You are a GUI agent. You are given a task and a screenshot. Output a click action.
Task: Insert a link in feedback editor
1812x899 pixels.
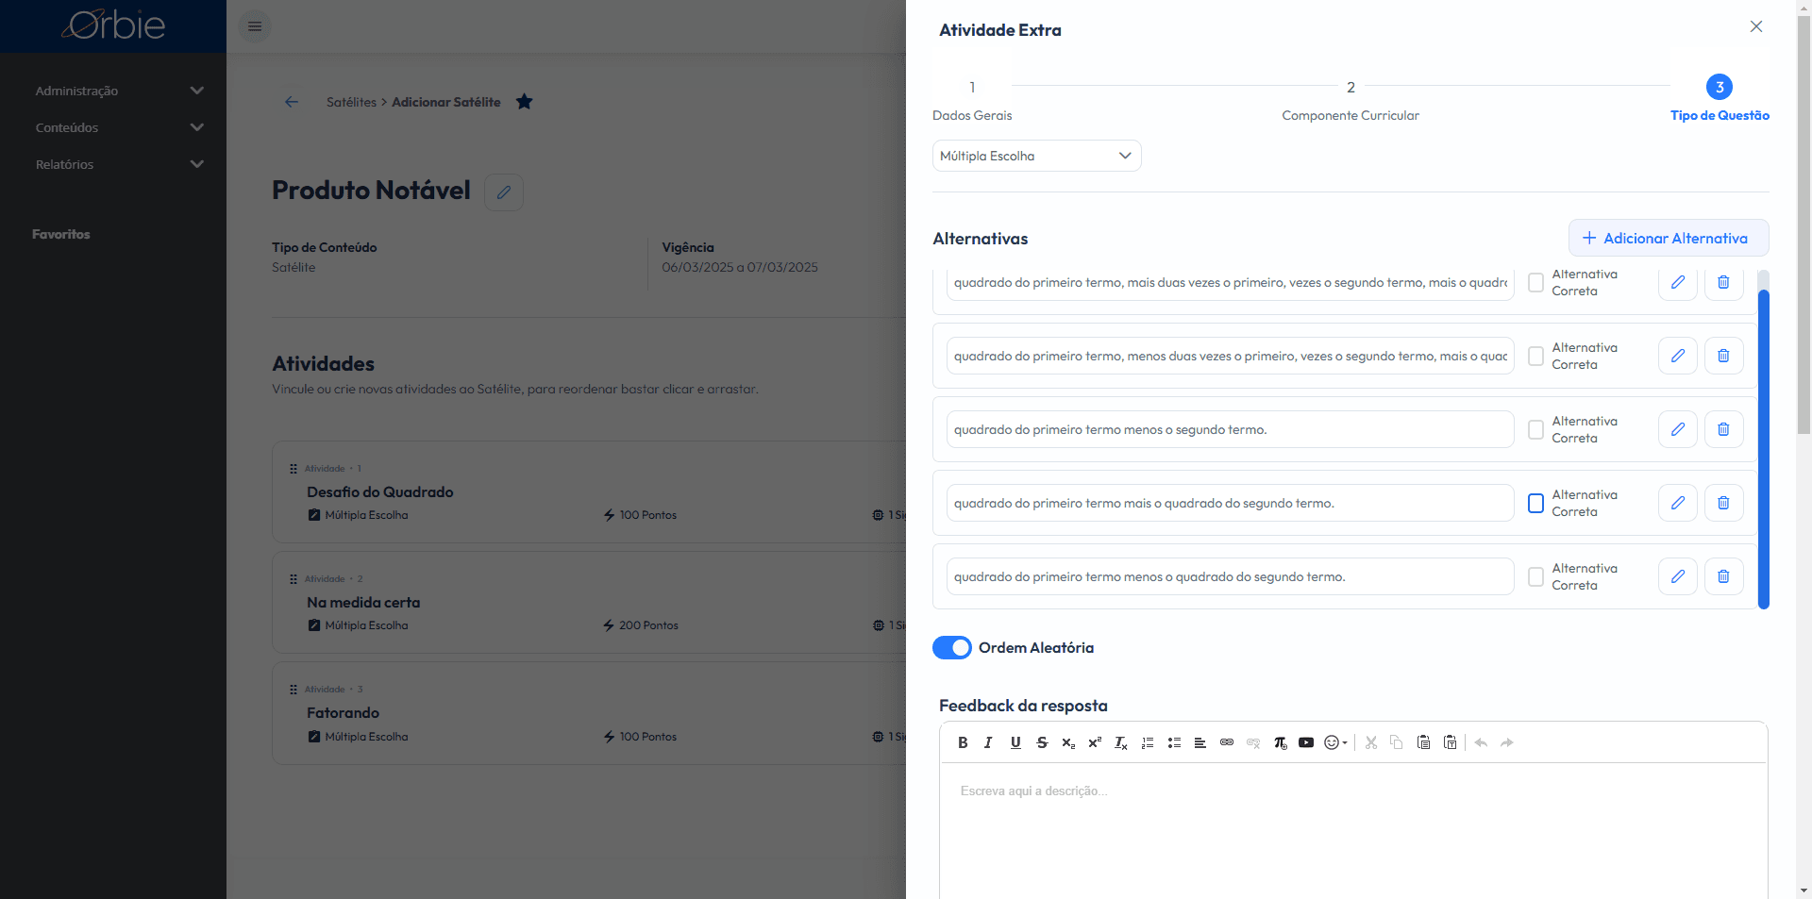(x=1227, y=742)
